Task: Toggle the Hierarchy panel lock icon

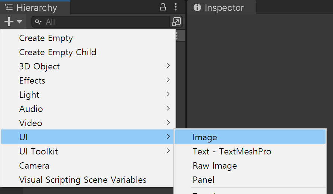Action: click(163, 7)
